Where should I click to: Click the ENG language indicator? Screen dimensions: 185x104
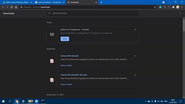[x=166, y=101]
